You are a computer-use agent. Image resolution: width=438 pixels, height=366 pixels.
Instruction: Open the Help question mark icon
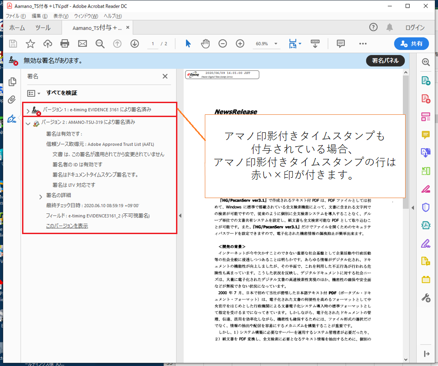pyautogui.click(x=373, y=27)
